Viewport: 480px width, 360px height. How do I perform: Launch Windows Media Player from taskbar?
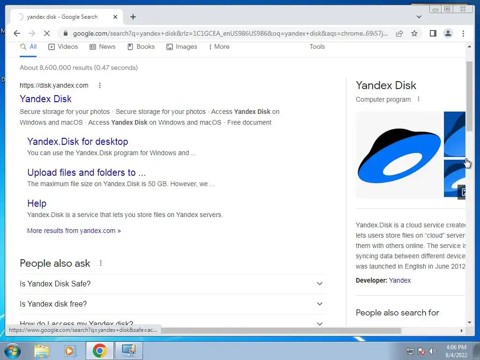69,351
